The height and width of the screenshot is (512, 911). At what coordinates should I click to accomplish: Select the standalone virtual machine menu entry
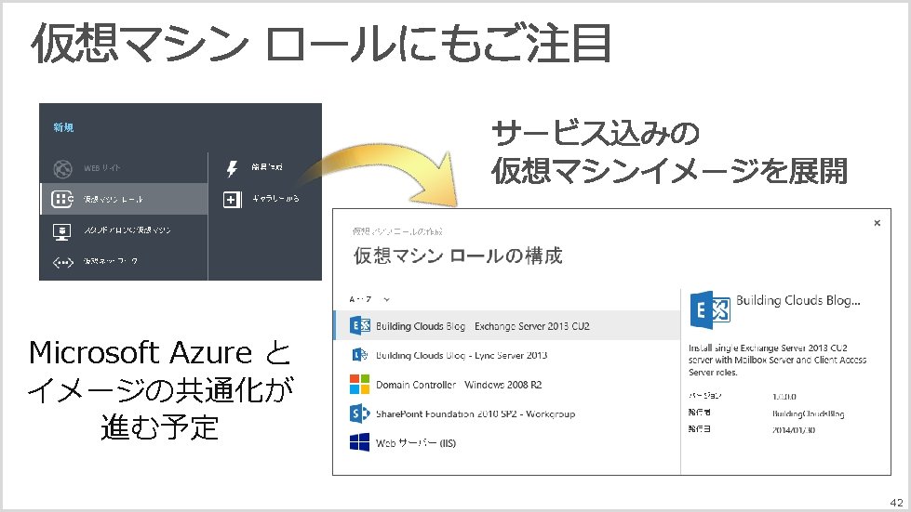(x=124, y=230)
